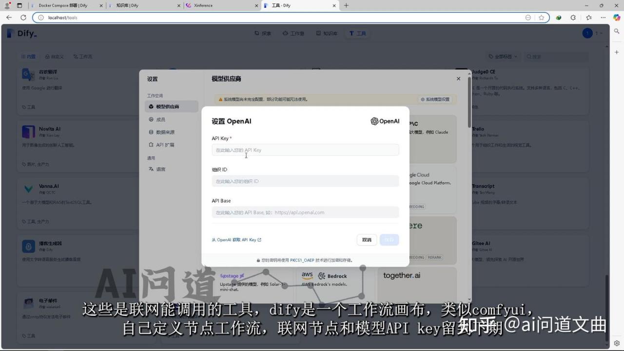Open the browser sidebar settings gear
624x351 pixels.
pos(617,343)
